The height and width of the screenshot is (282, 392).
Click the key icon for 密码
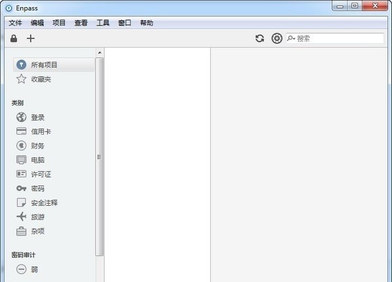pos(22,188)
